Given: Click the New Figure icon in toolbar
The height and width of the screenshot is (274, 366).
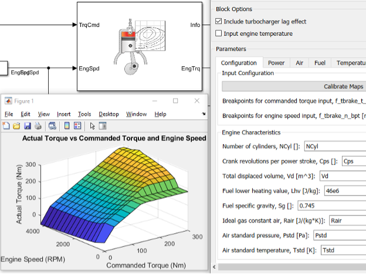Looking at the screenshot, I should tap(6, 125).
